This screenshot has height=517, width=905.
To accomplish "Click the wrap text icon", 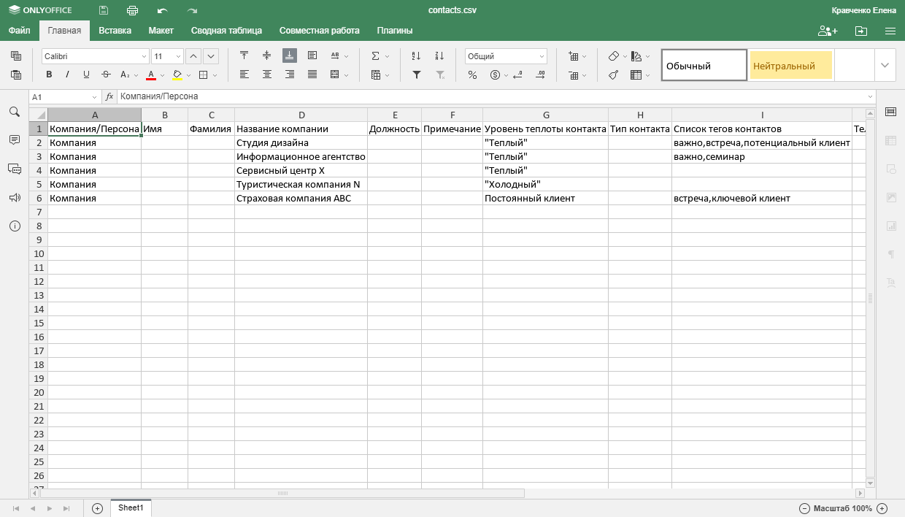I will click(312, 55).
